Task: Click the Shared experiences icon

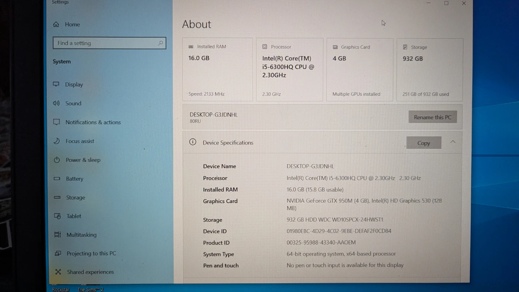Action: pyautogui.click(x=58, y=272)
